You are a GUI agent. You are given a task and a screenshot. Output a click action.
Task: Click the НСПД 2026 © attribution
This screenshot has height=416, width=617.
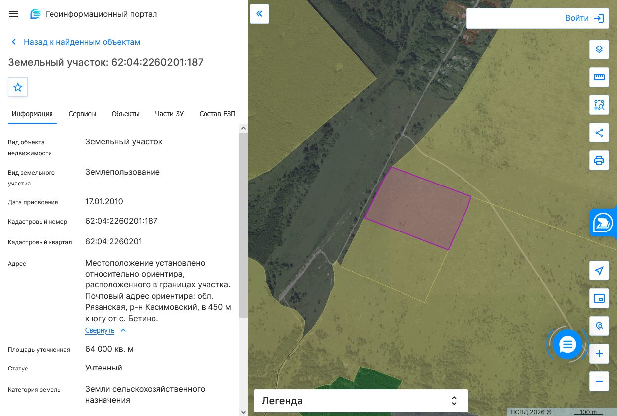point(531,412)
